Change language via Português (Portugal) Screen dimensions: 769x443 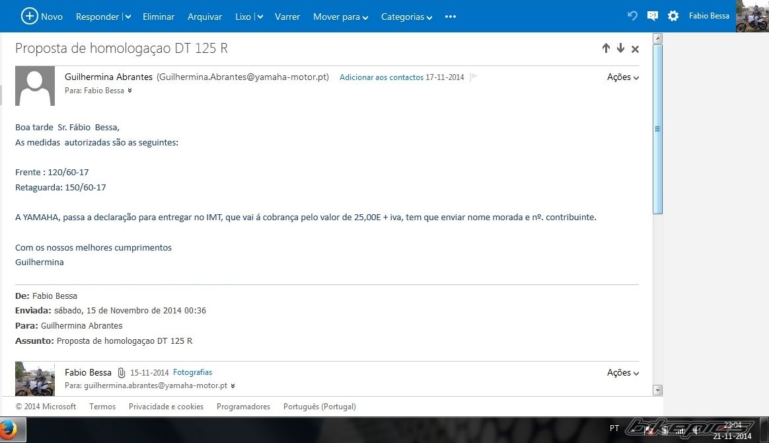319,406
